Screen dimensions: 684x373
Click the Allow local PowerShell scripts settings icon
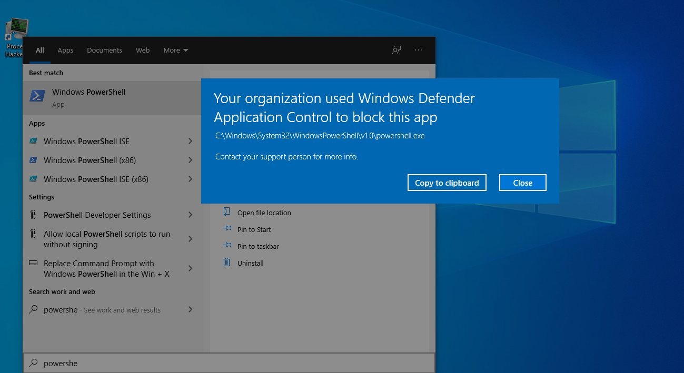tap(33, 234)
